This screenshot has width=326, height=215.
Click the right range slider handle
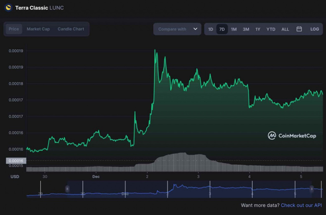tap(311, 189)
